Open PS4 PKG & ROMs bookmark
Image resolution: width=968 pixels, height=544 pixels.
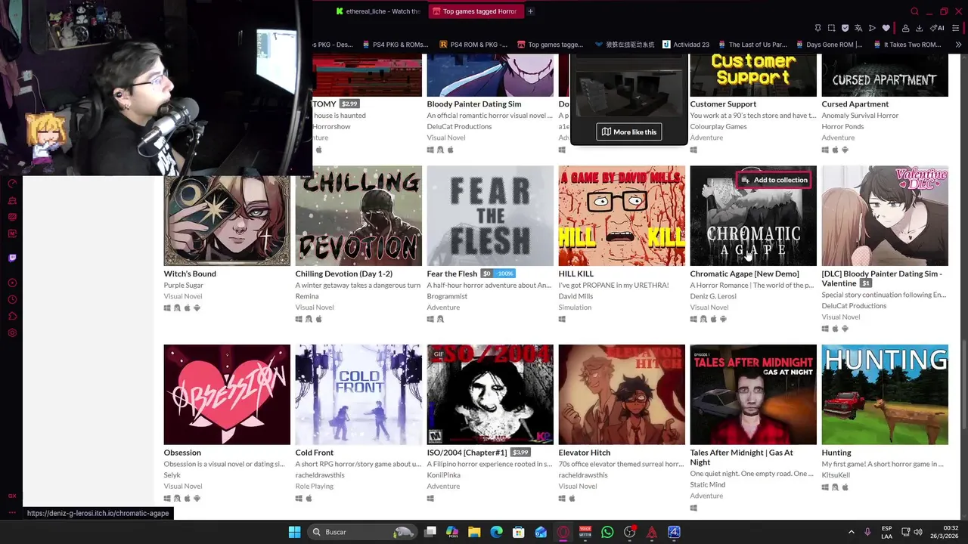(395, 45)
